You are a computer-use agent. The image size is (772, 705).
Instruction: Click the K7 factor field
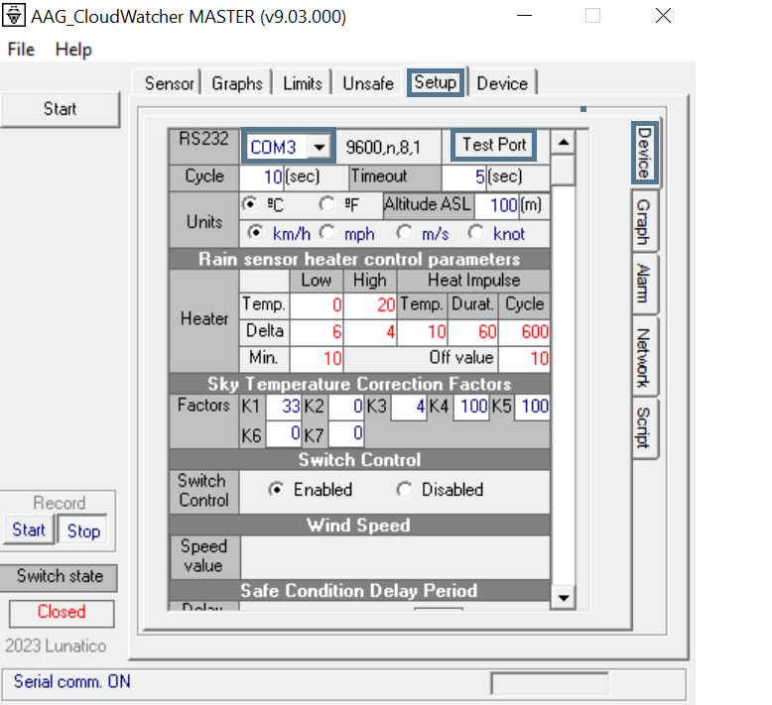(x=346, y=434)
